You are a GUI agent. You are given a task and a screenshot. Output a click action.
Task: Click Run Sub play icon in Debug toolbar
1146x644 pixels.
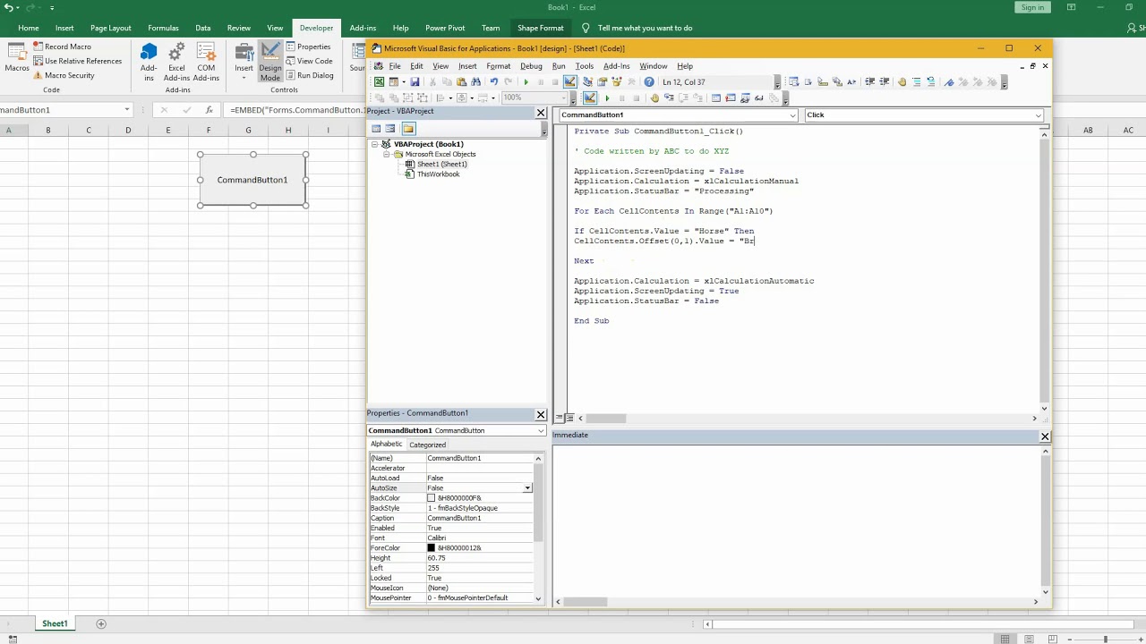click(x=607, y=97)
